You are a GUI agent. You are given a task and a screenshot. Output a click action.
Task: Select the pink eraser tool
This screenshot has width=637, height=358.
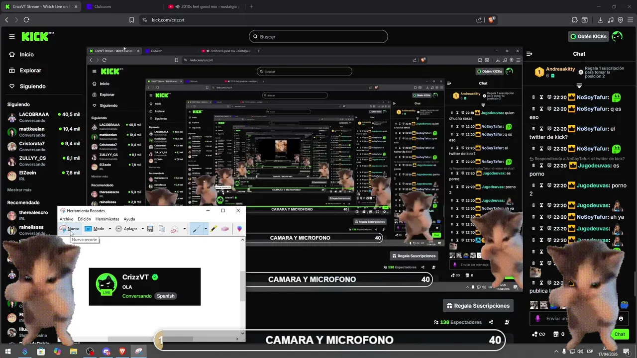[x=225, y=229]
